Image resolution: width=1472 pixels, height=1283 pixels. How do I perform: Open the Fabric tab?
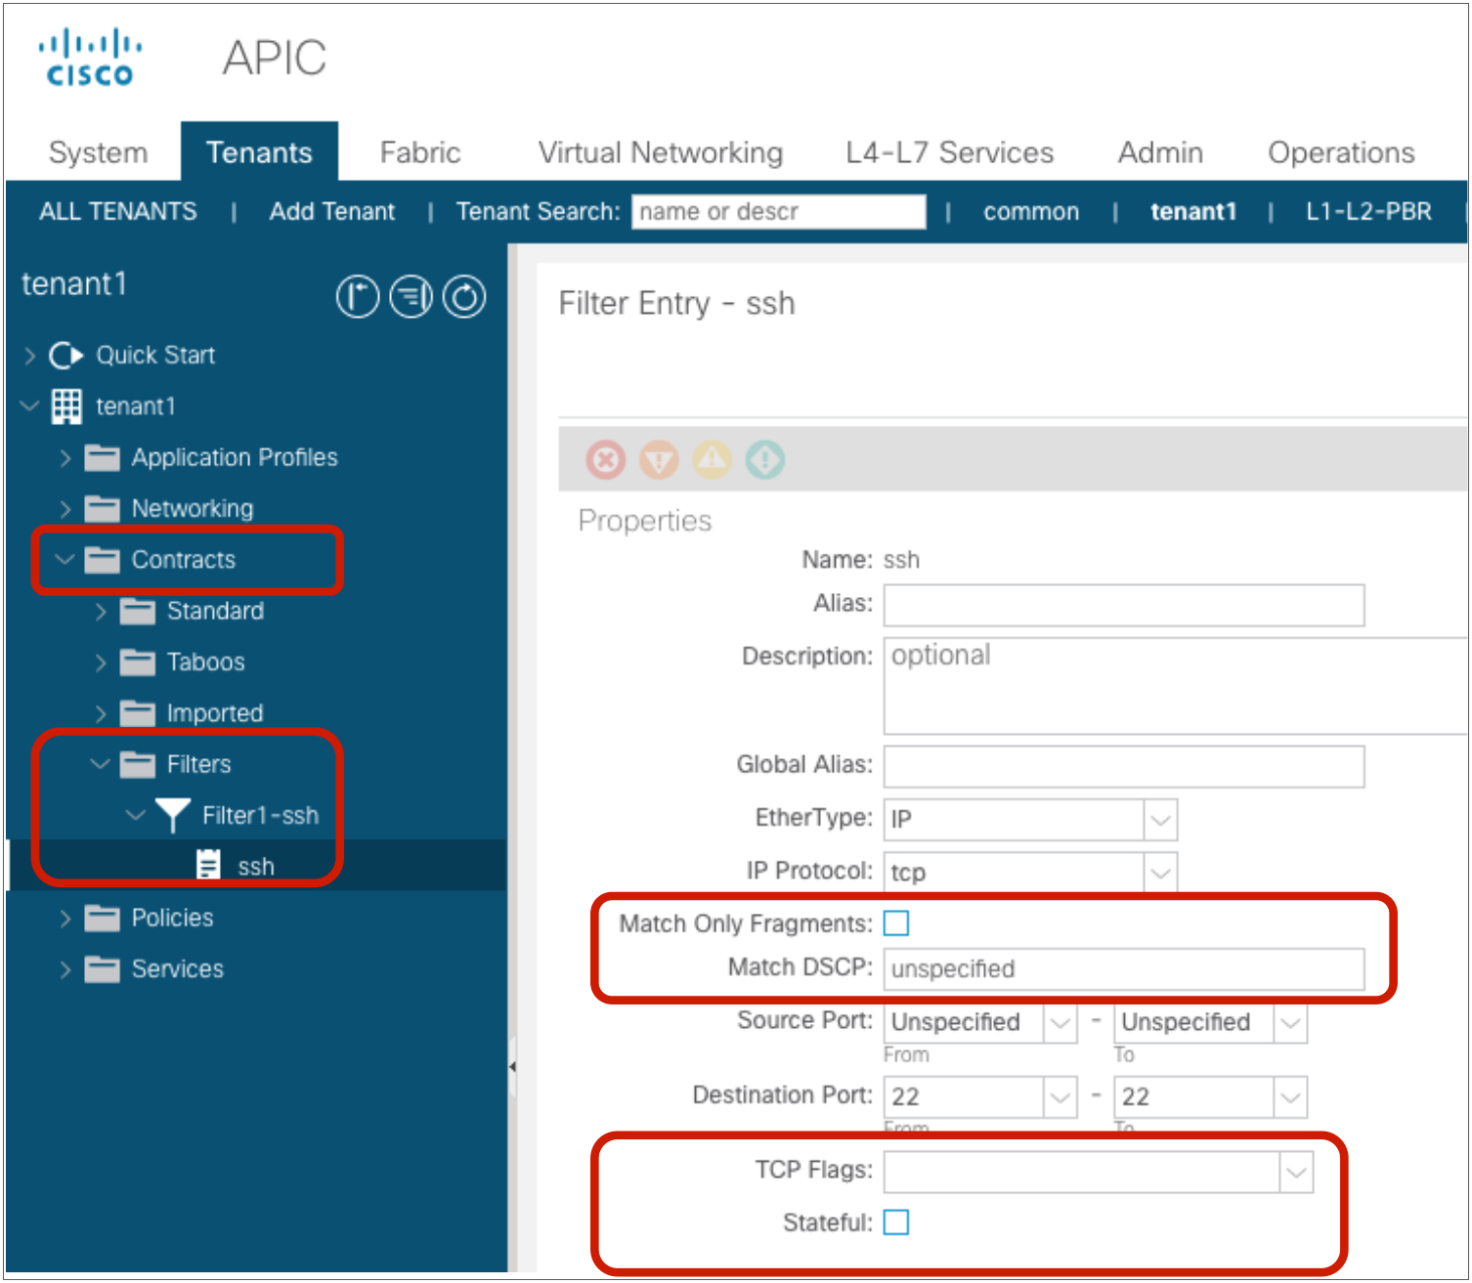(x=420, y=152)
